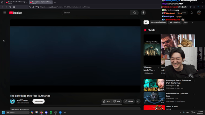Click the main video player area
The width and height of the screenshot is (205, 115).
point(75,56)
